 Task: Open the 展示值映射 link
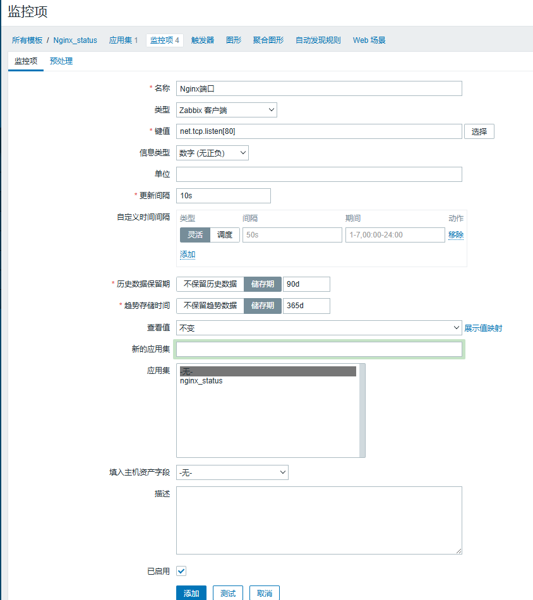(483, 328)
